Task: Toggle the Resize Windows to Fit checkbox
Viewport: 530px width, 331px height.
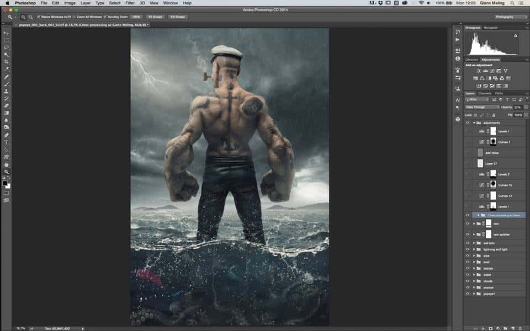Action: click(x=39, y=17)
